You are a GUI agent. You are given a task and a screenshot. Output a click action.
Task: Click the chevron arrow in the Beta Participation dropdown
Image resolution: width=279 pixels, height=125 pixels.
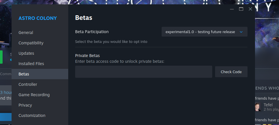(241, 32)
